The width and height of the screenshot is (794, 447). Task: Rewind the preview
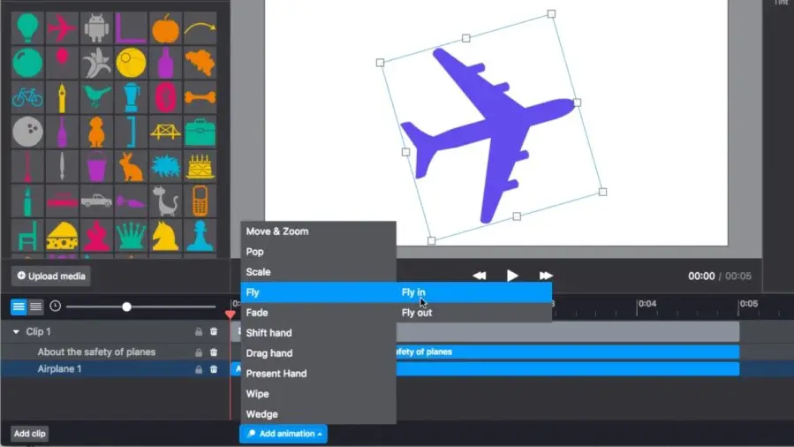click(x=479, y=276)
